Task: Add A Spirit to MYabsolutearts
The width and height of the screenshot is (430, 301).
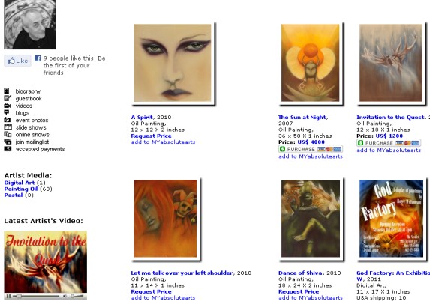Action: coord(163,142)
